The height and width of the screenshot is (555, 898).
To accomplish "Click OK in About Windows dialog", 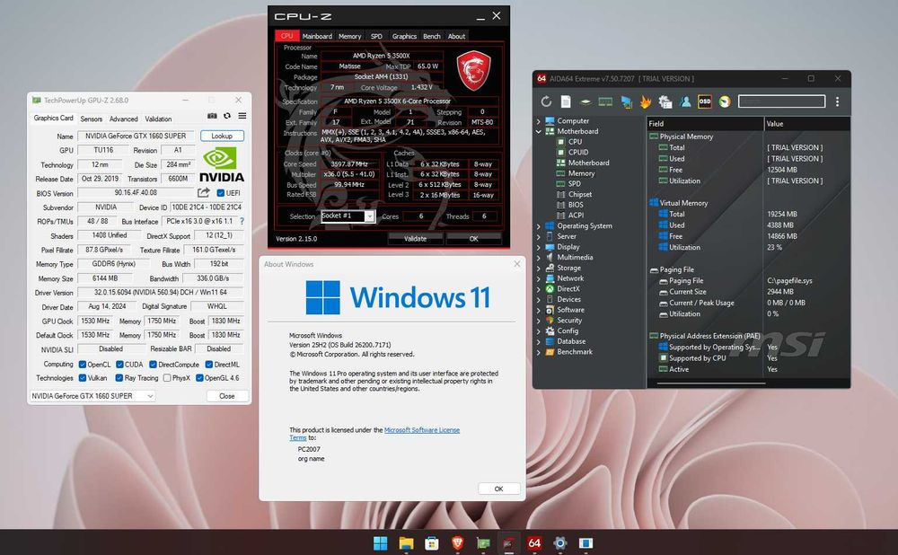I will (x=498, y=489).
